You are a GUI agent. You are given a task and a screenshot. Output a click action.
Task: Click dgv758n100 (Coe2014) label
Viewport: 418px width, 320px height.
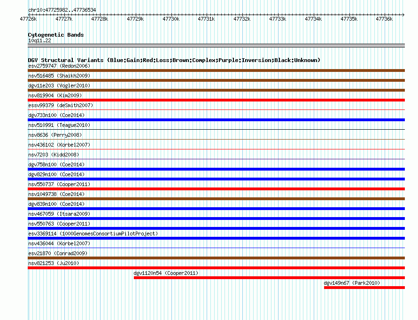click(56, 164)
